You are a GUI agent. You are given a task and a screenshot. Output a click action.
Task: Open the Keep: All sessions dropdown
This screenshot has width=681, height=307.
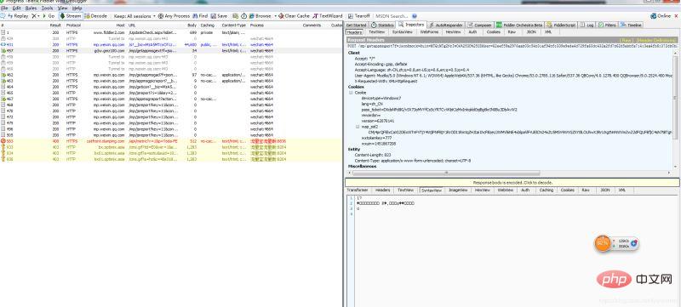[x=134, y=16]
